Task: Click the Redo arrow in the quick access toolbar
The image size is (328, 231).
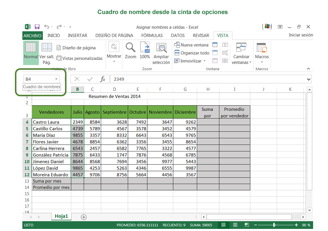Action: [x=59, y=27]
